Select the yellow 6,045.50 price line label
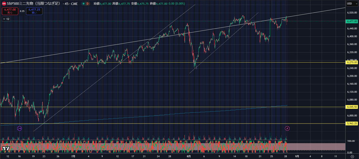The height and width of the screenshot is (159, 359). (352, 107)
